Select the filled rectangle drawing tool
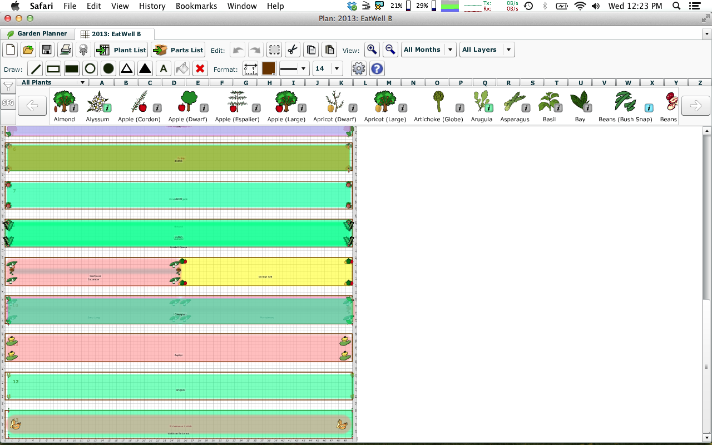Screen dimensions: 712x445 (72, 69)
